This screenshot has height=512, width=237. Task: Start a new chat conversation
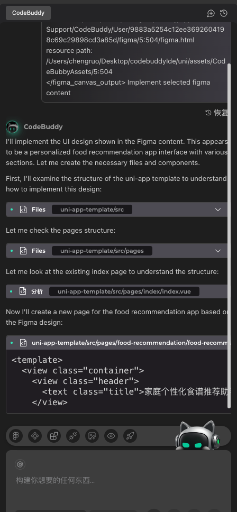[x=211, y=13]
